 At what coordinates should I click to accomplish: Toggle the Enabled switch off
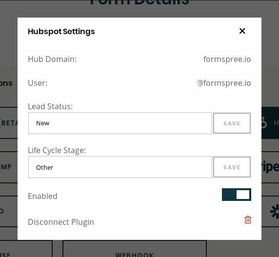pos(237,195)
